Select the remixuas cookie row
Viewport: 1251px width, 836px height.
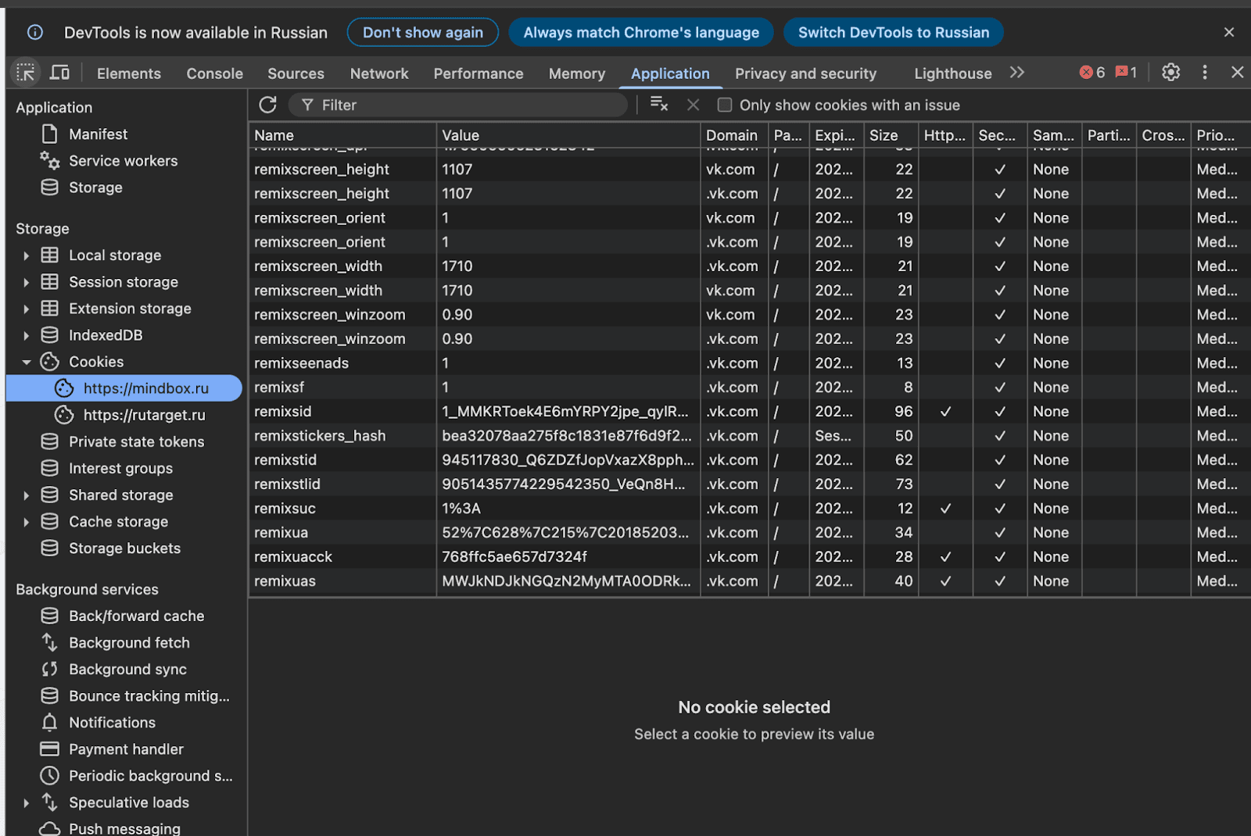coord(749,581)
